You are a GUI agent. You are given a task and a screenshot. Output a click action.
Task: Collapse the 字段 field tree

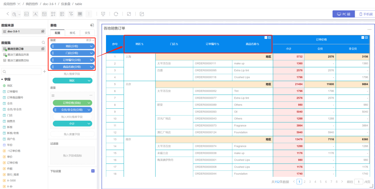pos(2,79)
